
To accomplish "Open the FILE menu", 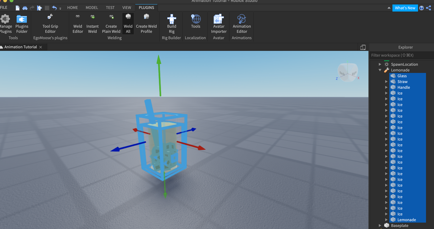I will click(5, 7).
